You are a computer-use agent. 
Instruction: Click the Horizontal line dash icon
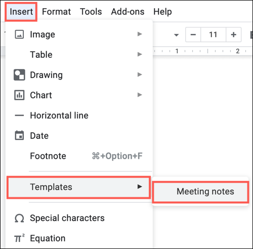tap(19, 116)
